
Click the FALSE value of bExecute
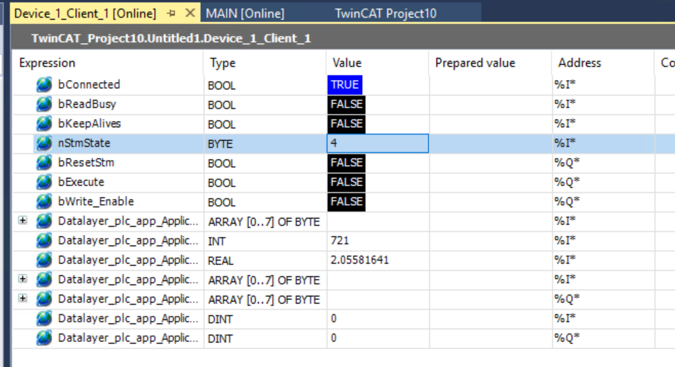tap(346, 182)
